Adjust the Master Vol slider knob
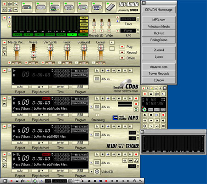The width and height of the screenshot is (207, 184). tap(17, 47)
